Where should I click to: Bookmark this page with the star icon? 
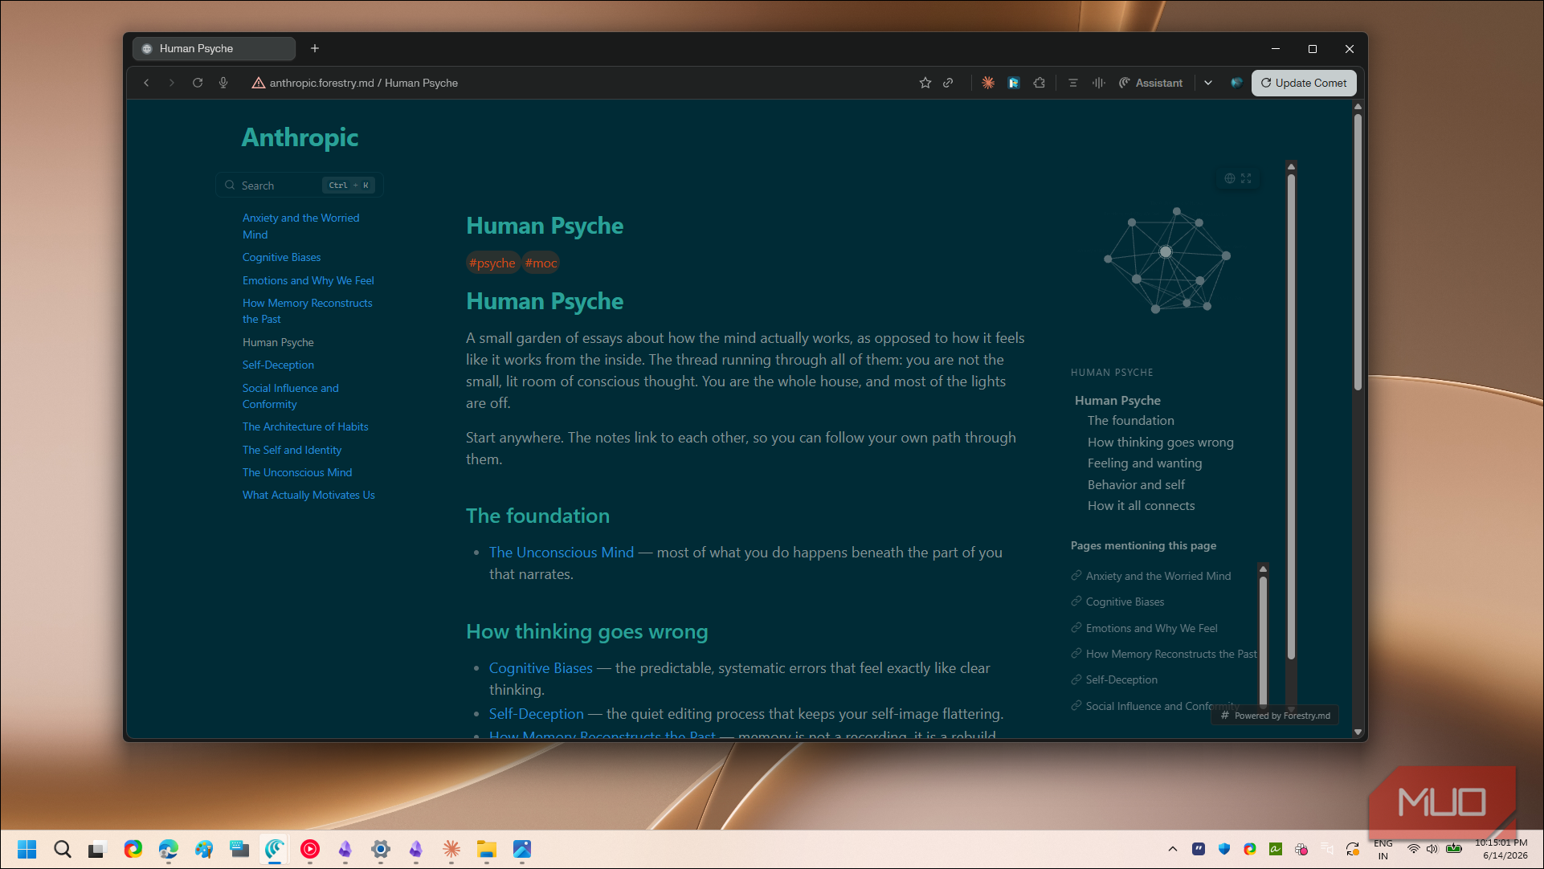[925, 83]
